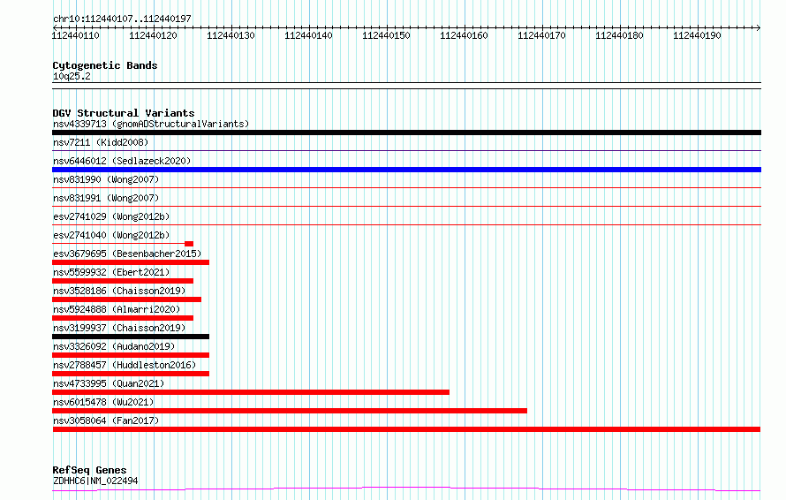Click the nsv6015478 (Wu2021) label

(x=103, y=402)
